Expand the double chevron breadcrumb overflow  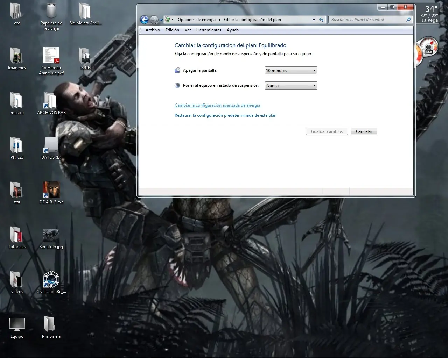(174, 20)
